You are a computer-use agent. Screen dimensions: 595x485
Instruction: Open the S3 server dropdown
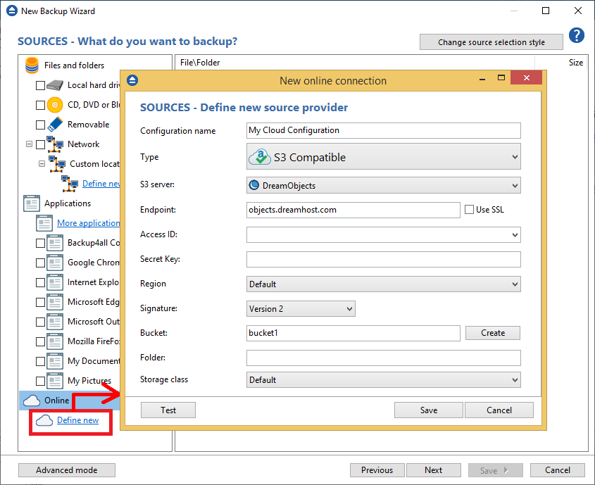pyautogui.click(x=384, y=185)
